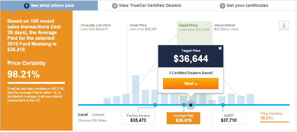Click the step 2 number circle

(x=115, y=6)
